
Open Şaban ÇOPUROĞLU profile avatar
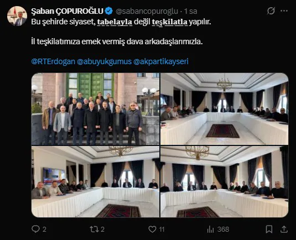coord(17,16)
